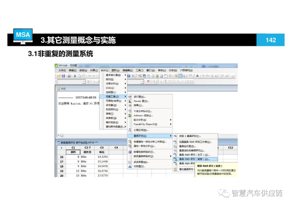
Task: Click row number 18 header
Action: pos(62,166)
